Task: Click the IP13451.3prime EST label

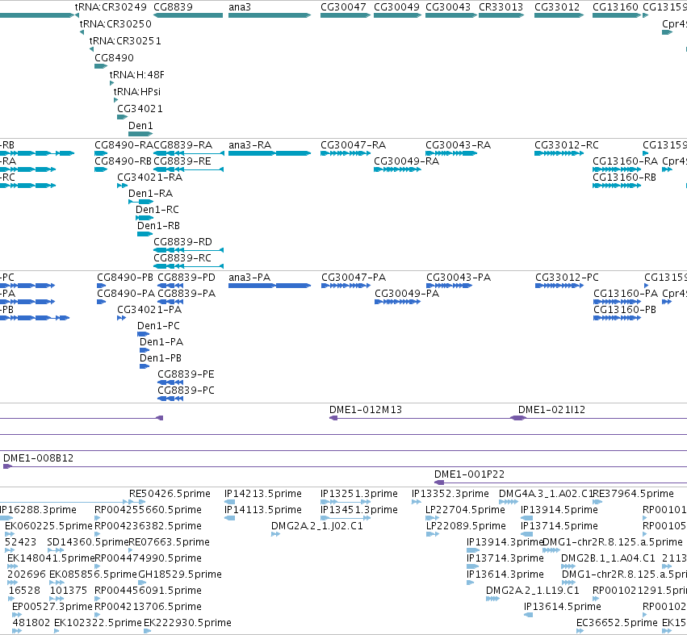Action: click(358, 510)
